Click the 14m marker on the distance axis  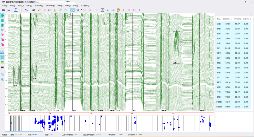pos(50,113)
